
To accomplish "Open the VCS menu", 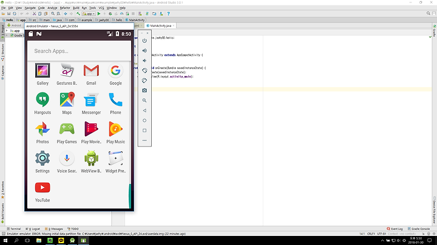I will tap(101, 8).
